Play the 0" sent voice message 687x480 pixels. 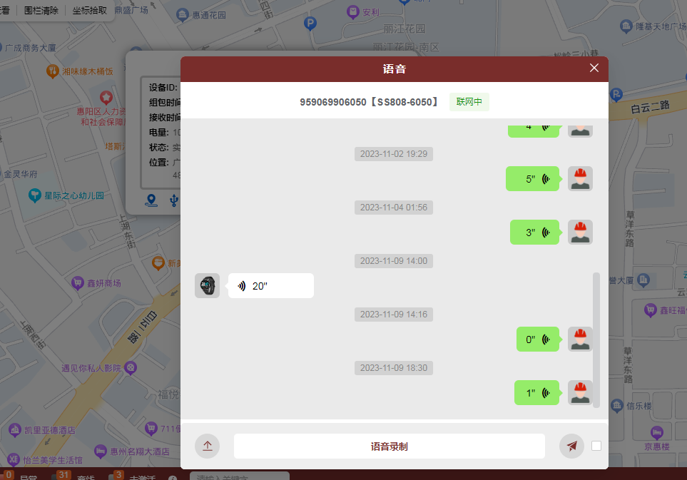[x=537, y=339]
